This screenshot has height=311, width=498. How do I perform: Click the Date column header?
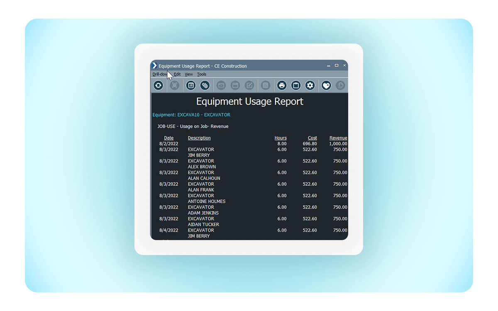[x=169, y=138]
